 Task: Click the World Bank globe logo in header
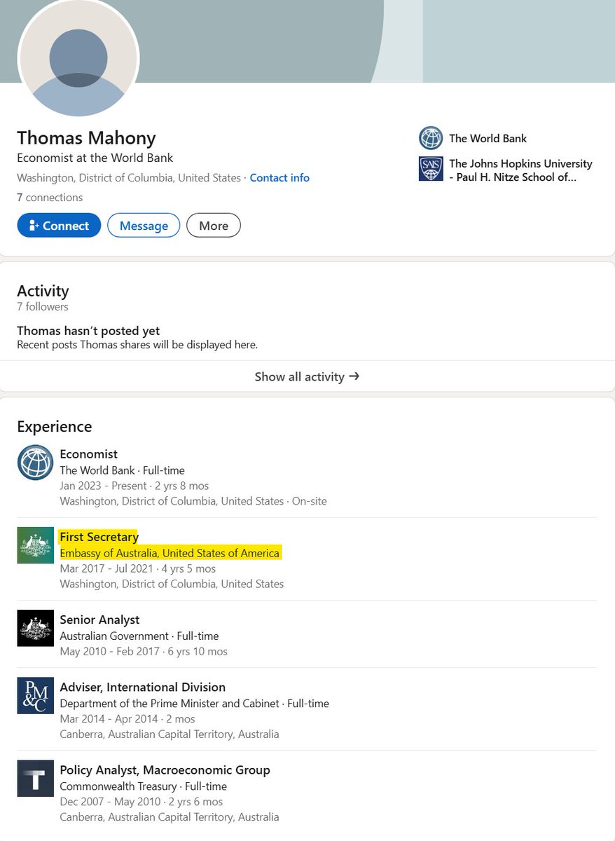tap(431, 138)
